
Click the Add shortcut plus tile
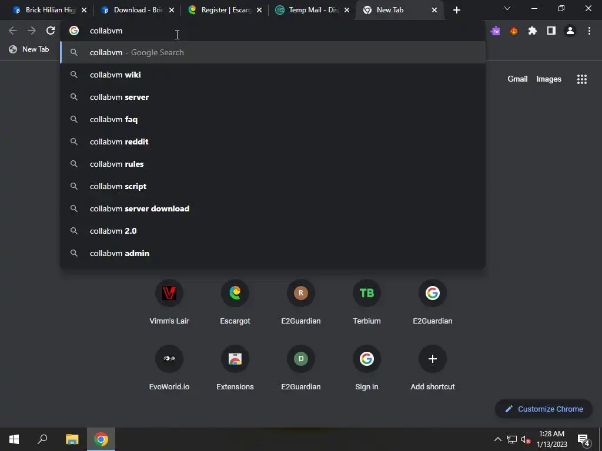click(432, 368)
